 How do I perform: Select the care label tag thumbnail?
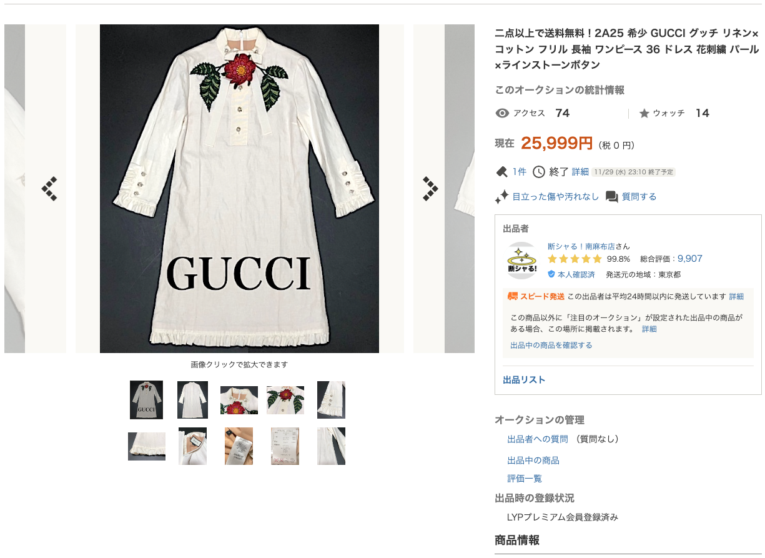[x=285, y=446]
